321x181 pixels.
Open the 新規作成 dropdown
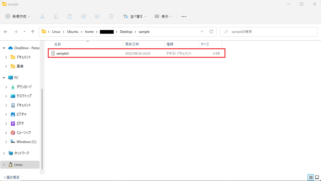tap(18, 16)
